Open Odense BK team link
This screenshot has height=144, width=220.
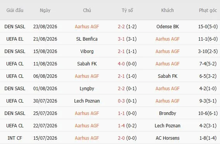[168, 27]
